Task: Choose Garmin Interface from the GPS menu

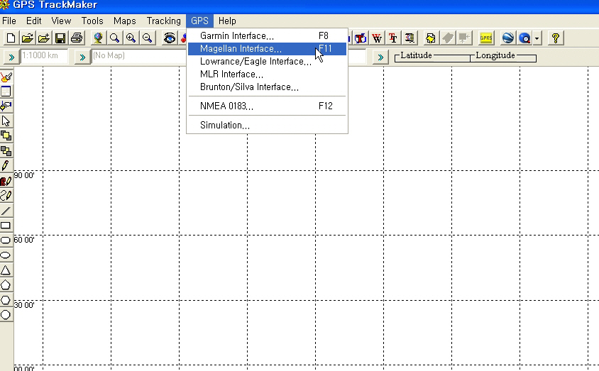Action: pos(267,36)
